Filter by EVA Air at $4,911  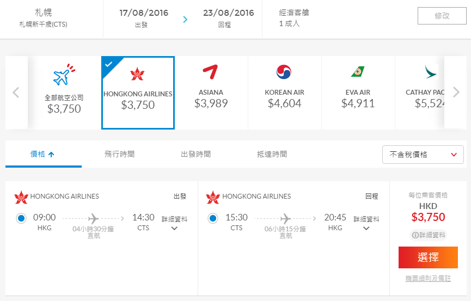(358, 93)
